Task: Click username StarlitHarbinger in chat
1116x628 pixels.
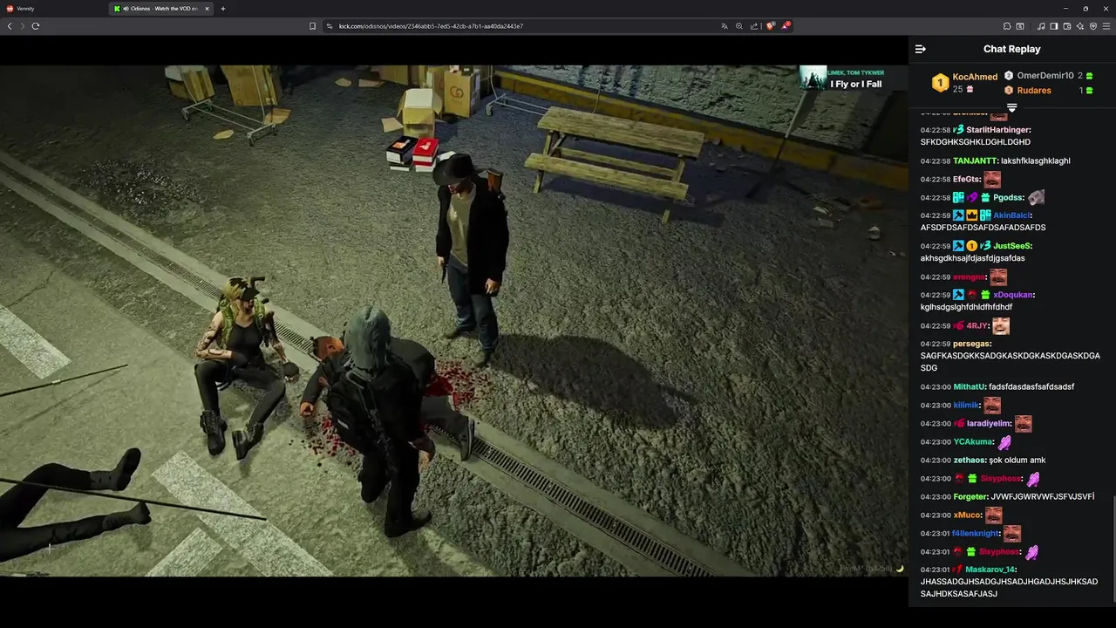Action: (998, 130)
